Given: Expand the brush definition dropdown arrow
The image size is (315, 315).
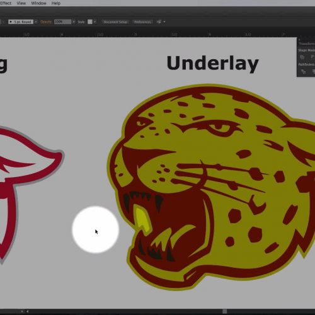Looking at the screenshot, I should coord(36,22).
